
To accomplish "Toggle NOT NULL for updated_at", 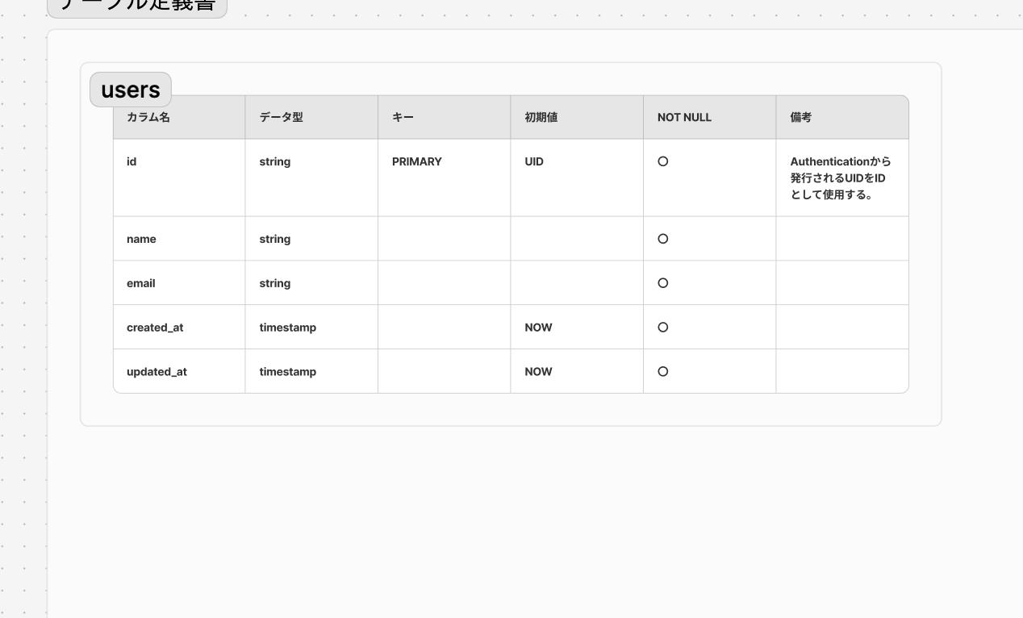I will tap(663, 371).
